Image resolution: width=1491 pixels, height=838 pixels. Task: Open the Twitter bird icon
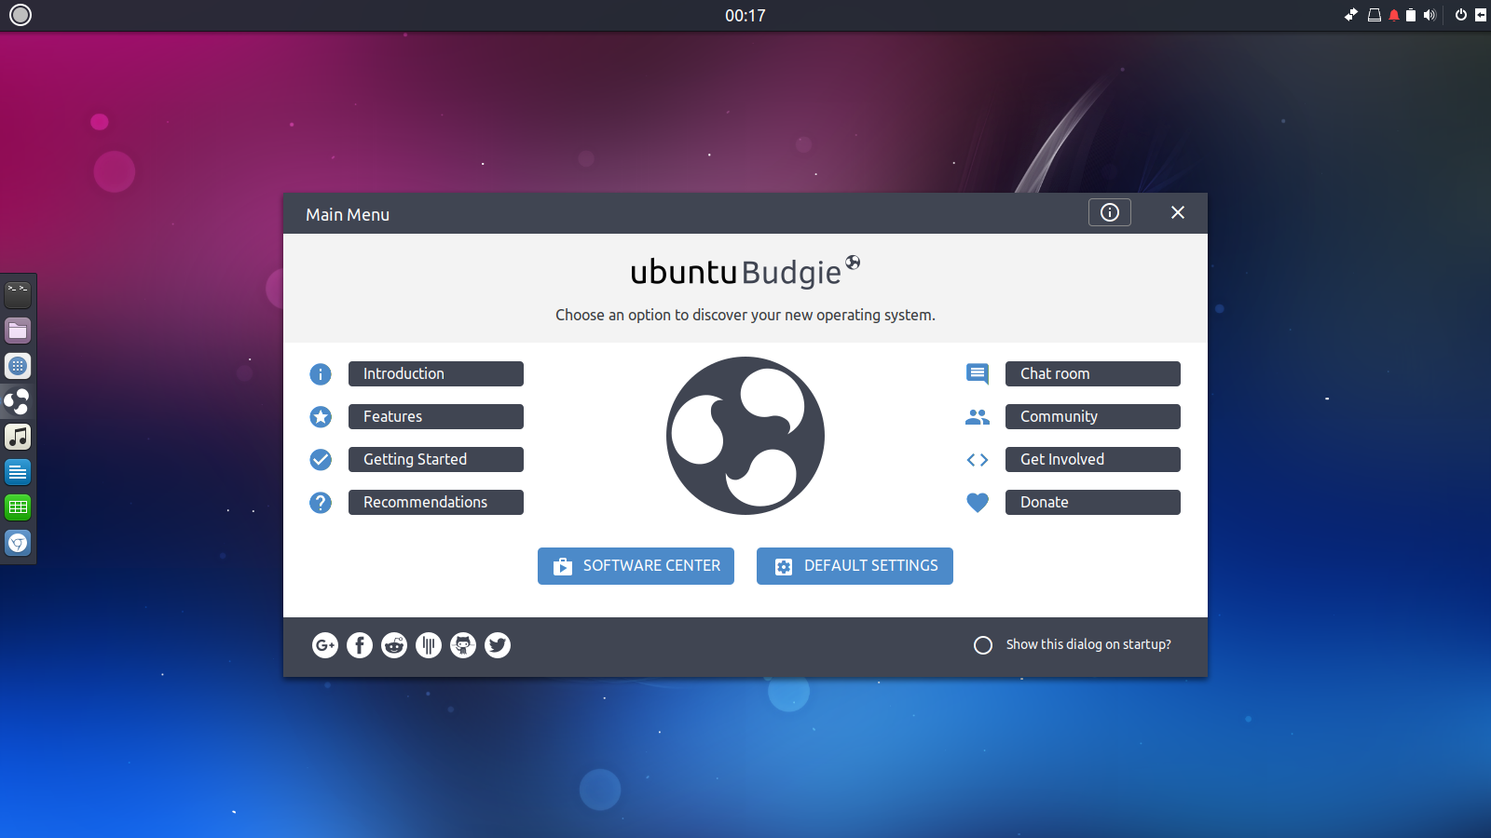point(498,645)
